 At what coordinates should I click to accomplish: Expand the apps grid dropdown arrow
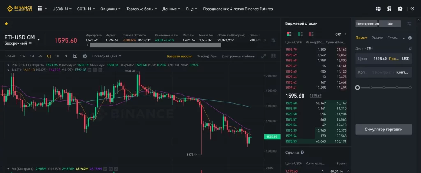(46, 9)
